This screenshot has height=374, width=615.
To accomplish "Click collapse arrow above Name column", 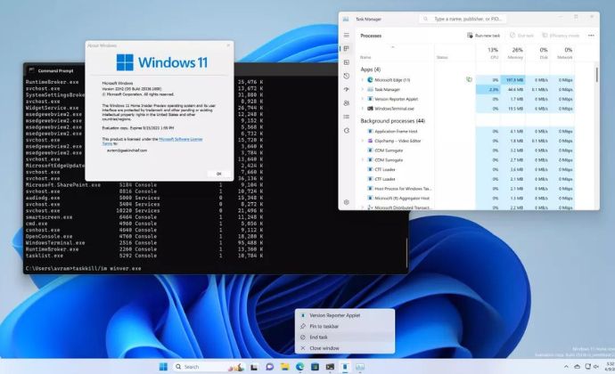I will [x=392, y=47].
